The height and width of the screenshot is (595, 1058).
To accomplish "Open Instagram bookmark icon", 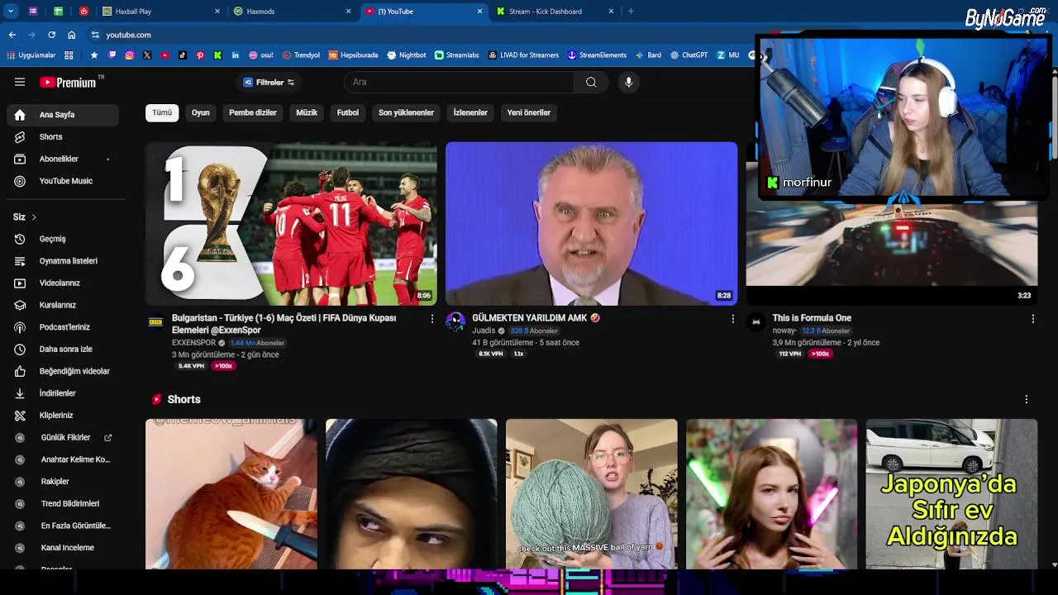I will click(x=130, y=55).
